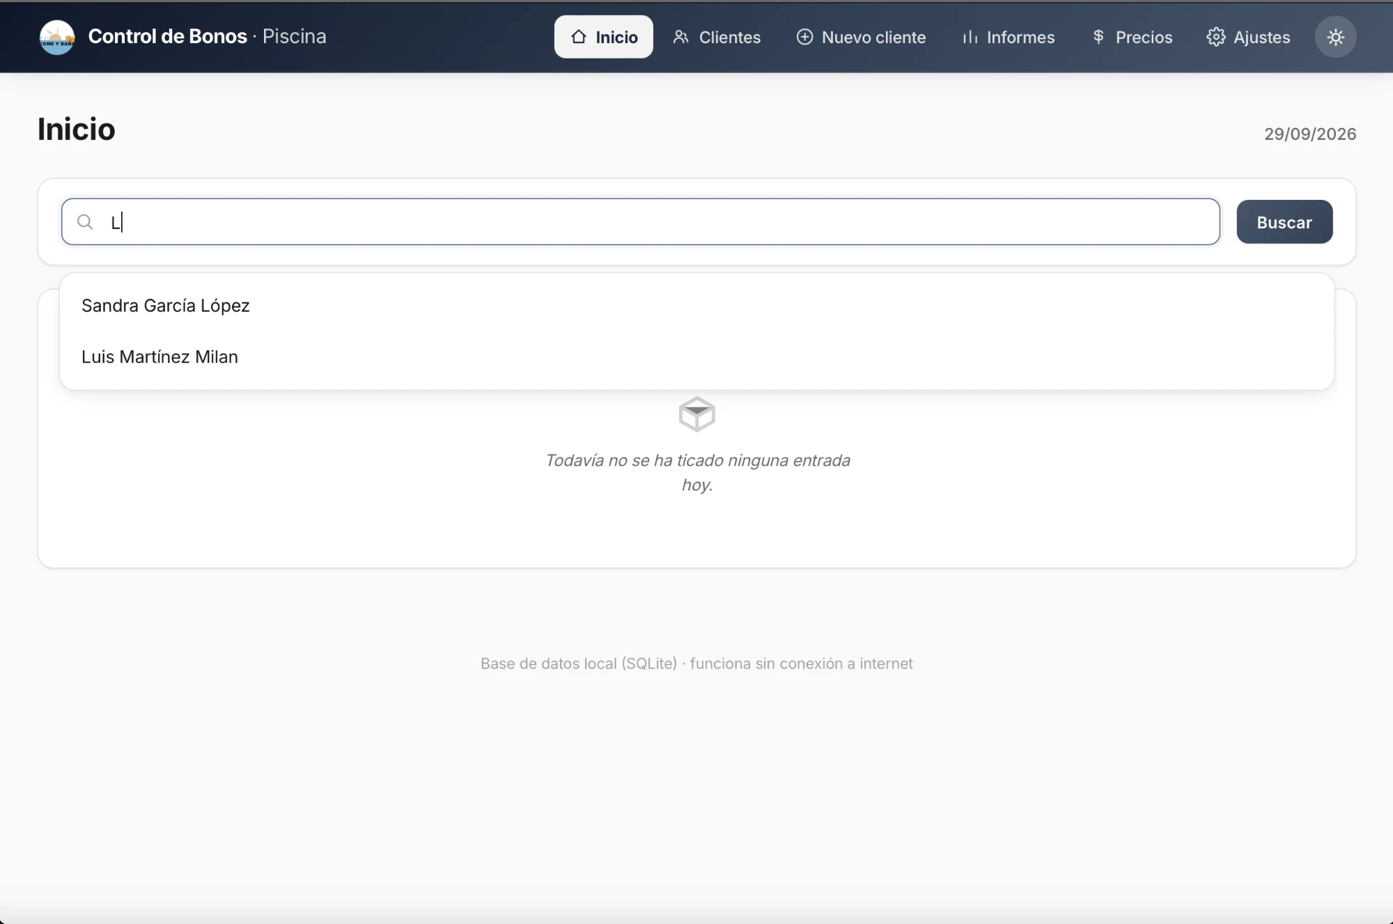
Task: Click the empty-state box icon
Action: [x=696, y=414]
